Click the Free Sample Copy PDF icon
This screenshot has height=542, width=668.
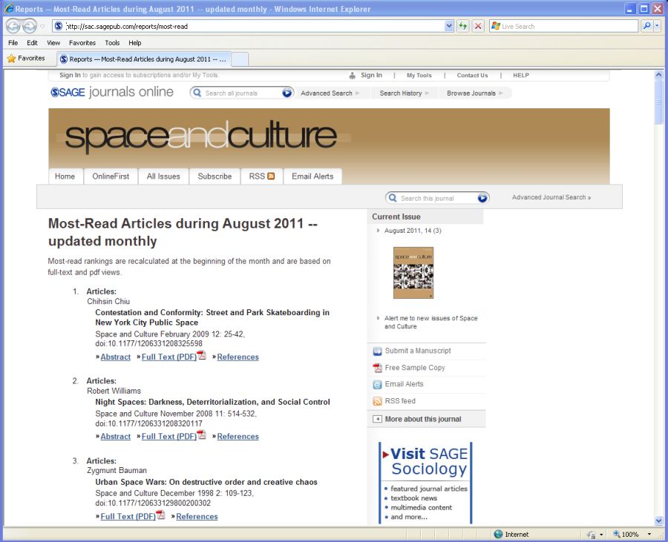(x=378, y=368)
